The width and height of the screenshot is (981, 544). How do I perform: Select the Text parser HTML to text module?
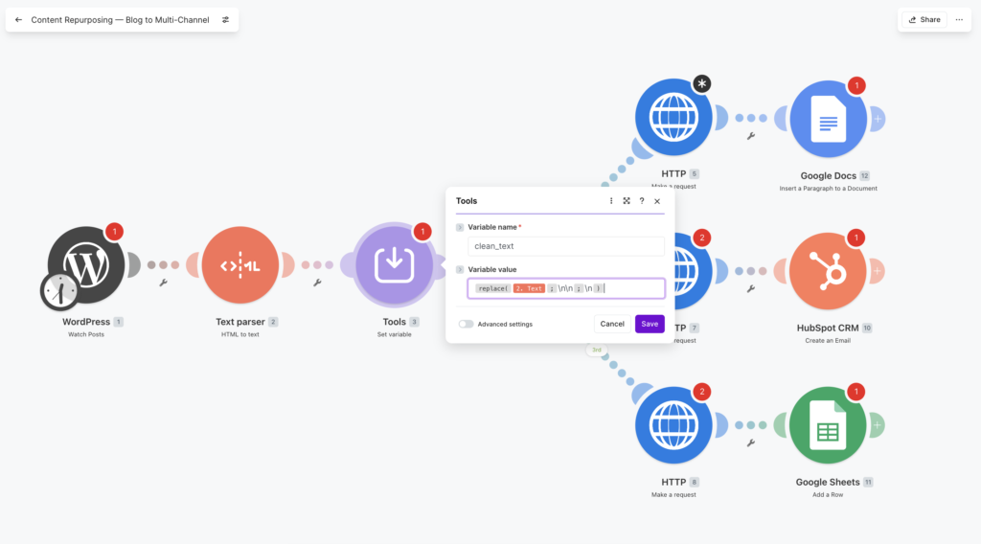coord(240,265)
